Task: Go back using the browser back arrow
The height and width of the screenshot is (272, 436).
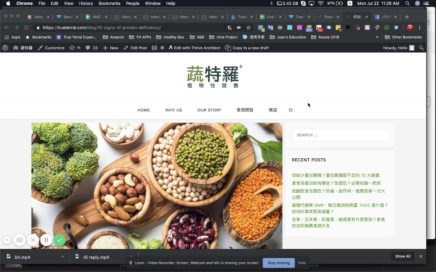Action: point(7,28)
